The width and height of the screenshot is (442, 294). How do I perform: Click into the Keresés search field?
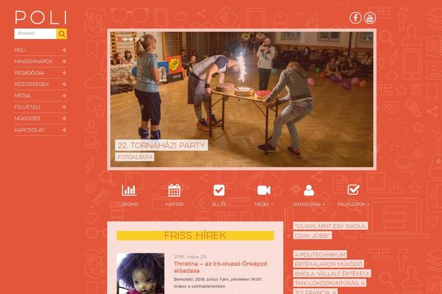click(x=35, y=34)
